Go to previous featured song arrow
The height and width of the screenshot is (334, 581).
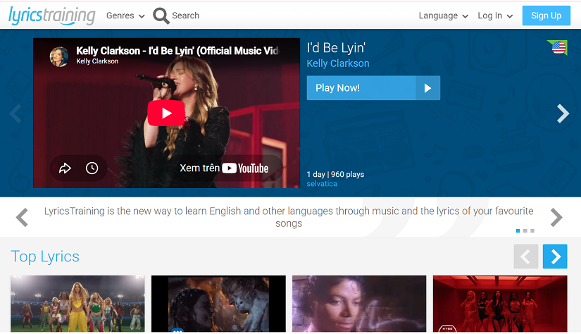15,113
